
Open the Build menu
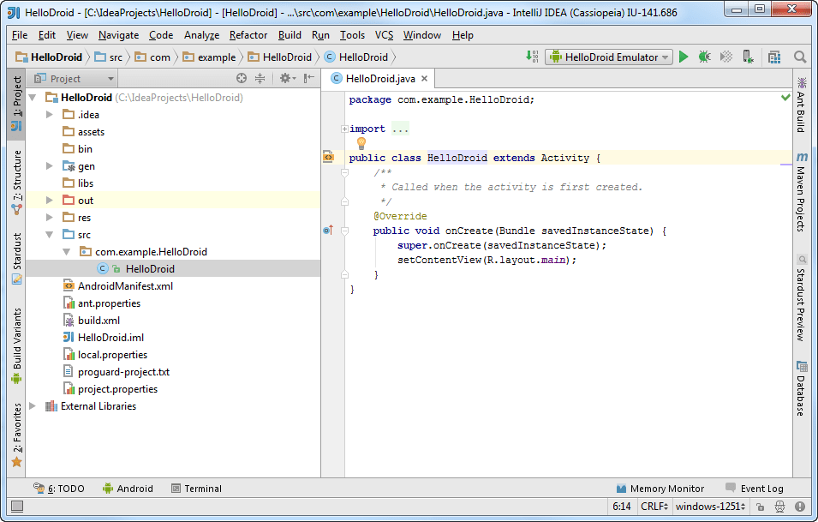290,35
